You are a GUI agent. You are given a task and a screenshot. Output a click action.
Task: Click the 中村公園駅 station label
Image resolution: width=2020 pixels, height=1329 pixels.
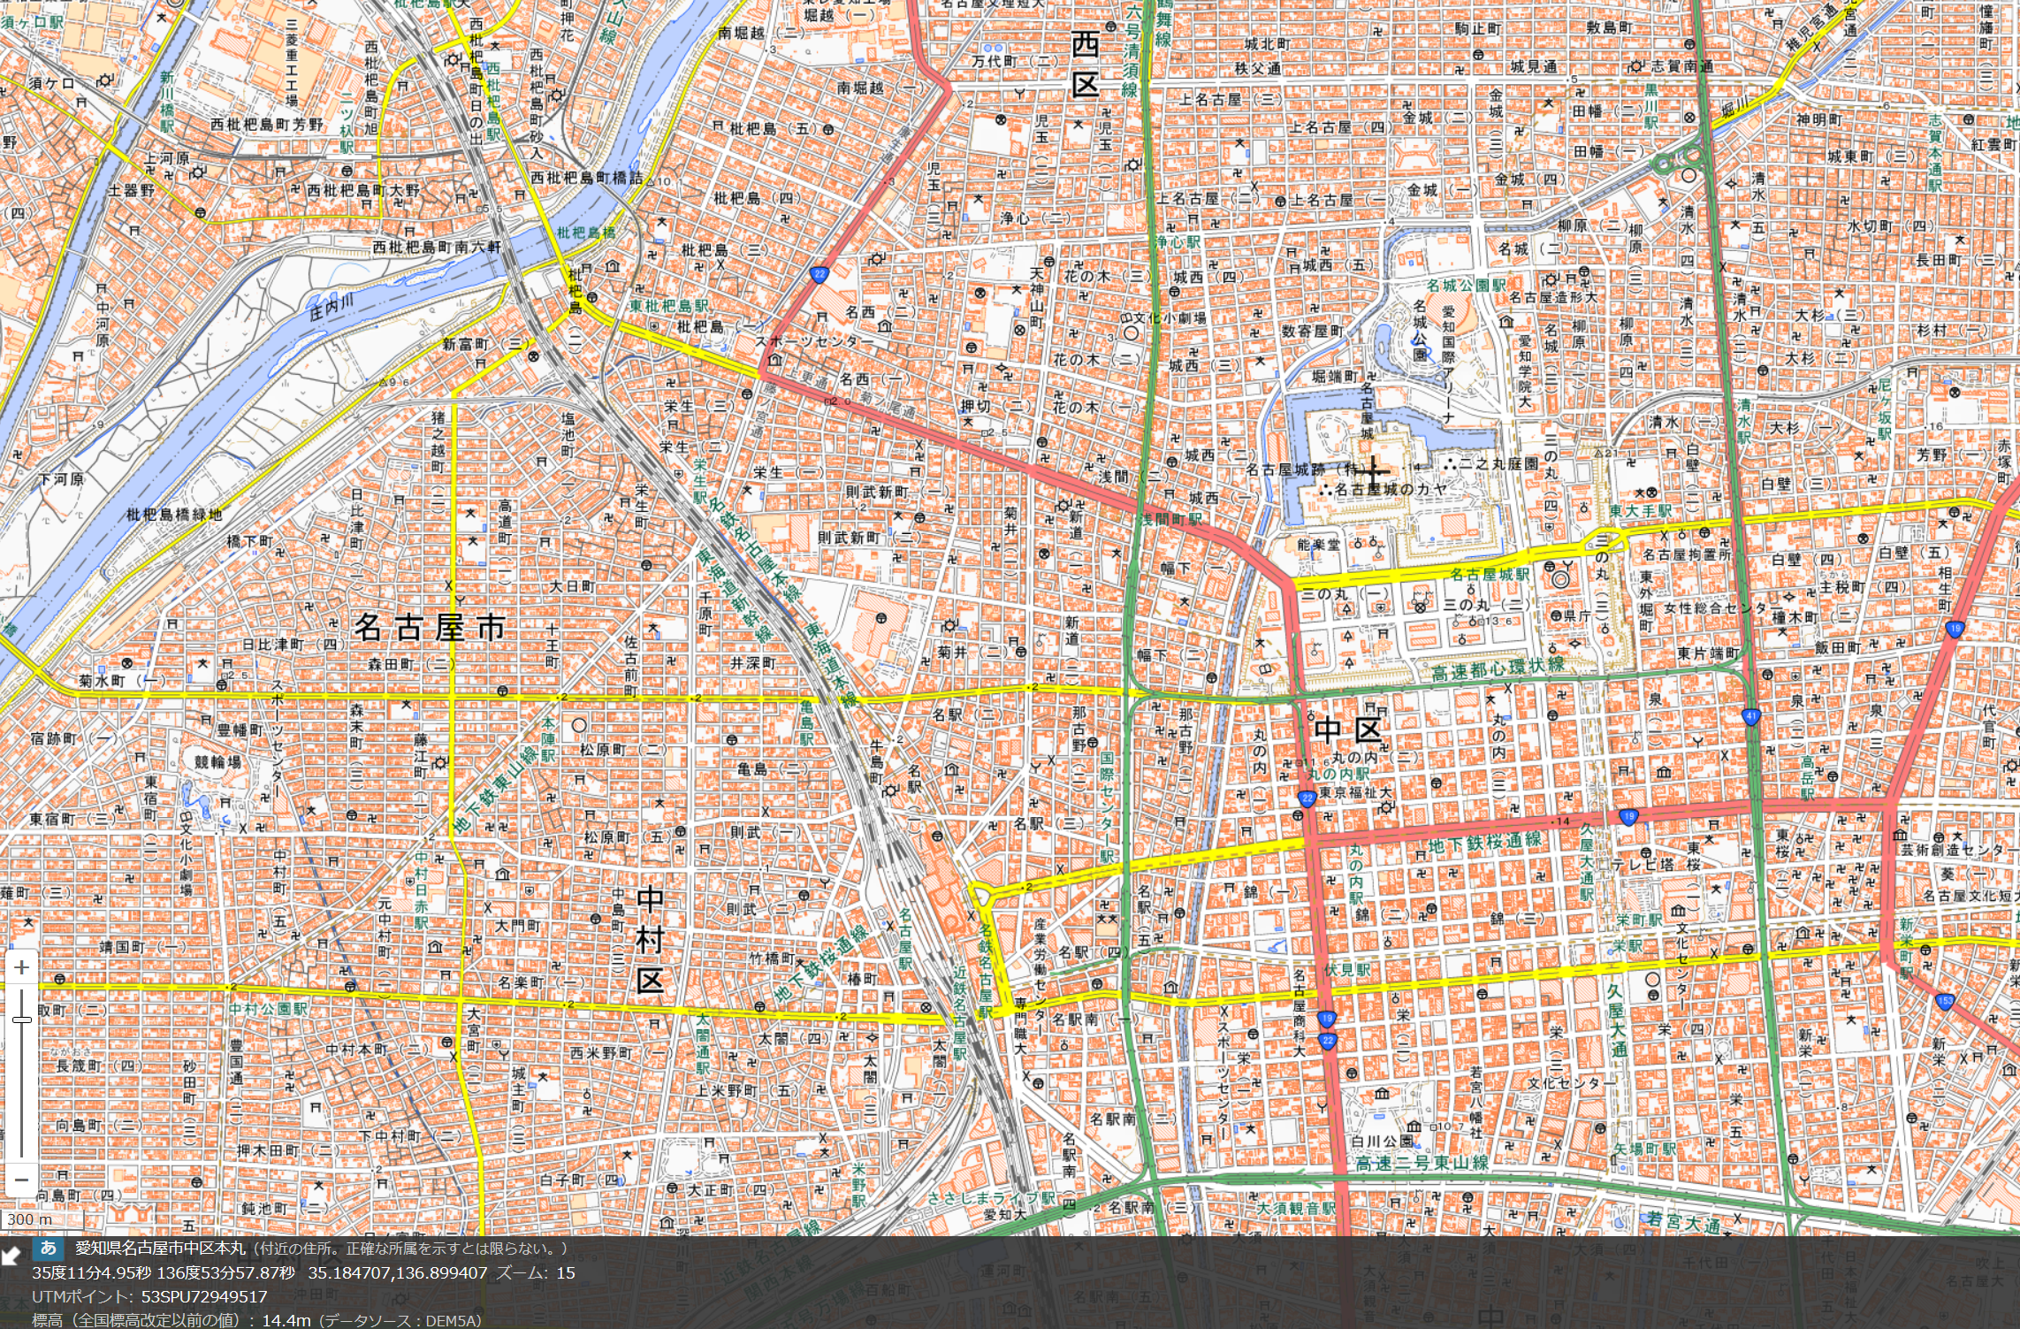pyautogui.click(x=268, y=1008)
